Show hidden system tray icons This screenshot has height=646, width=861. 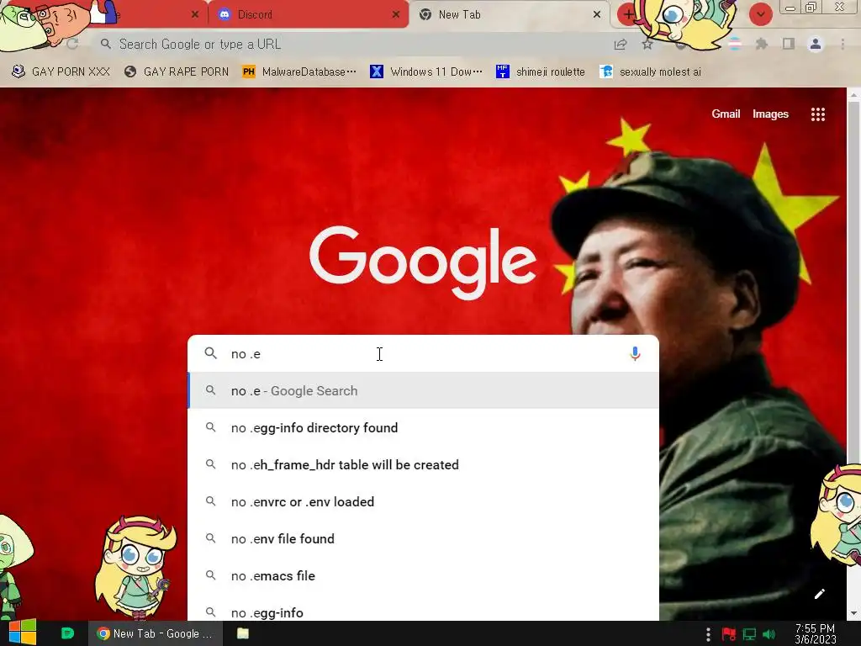click(x=708, y=634)
